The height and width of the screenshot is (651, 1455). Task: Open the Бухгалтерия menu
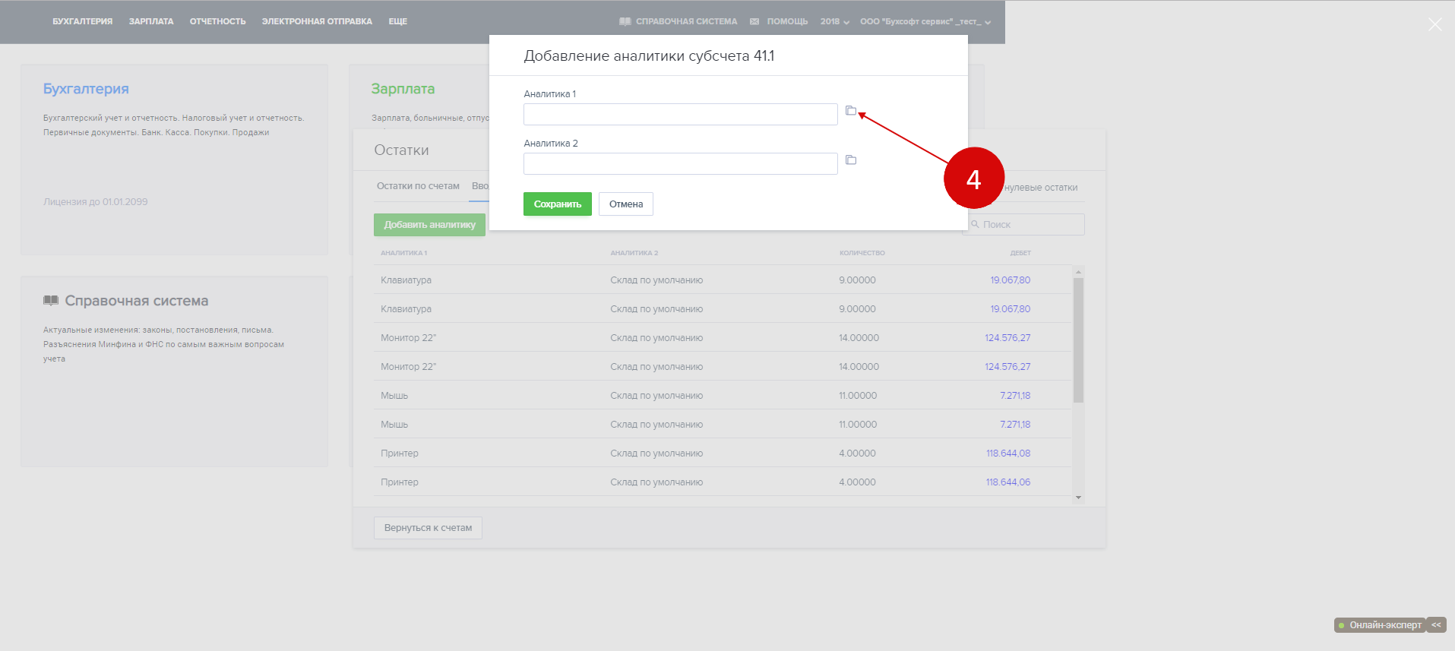tap(82, 21)
